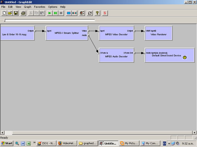Open the Help menu
The width and height of the screenshot is (197, 147).
tap(62, 7)
